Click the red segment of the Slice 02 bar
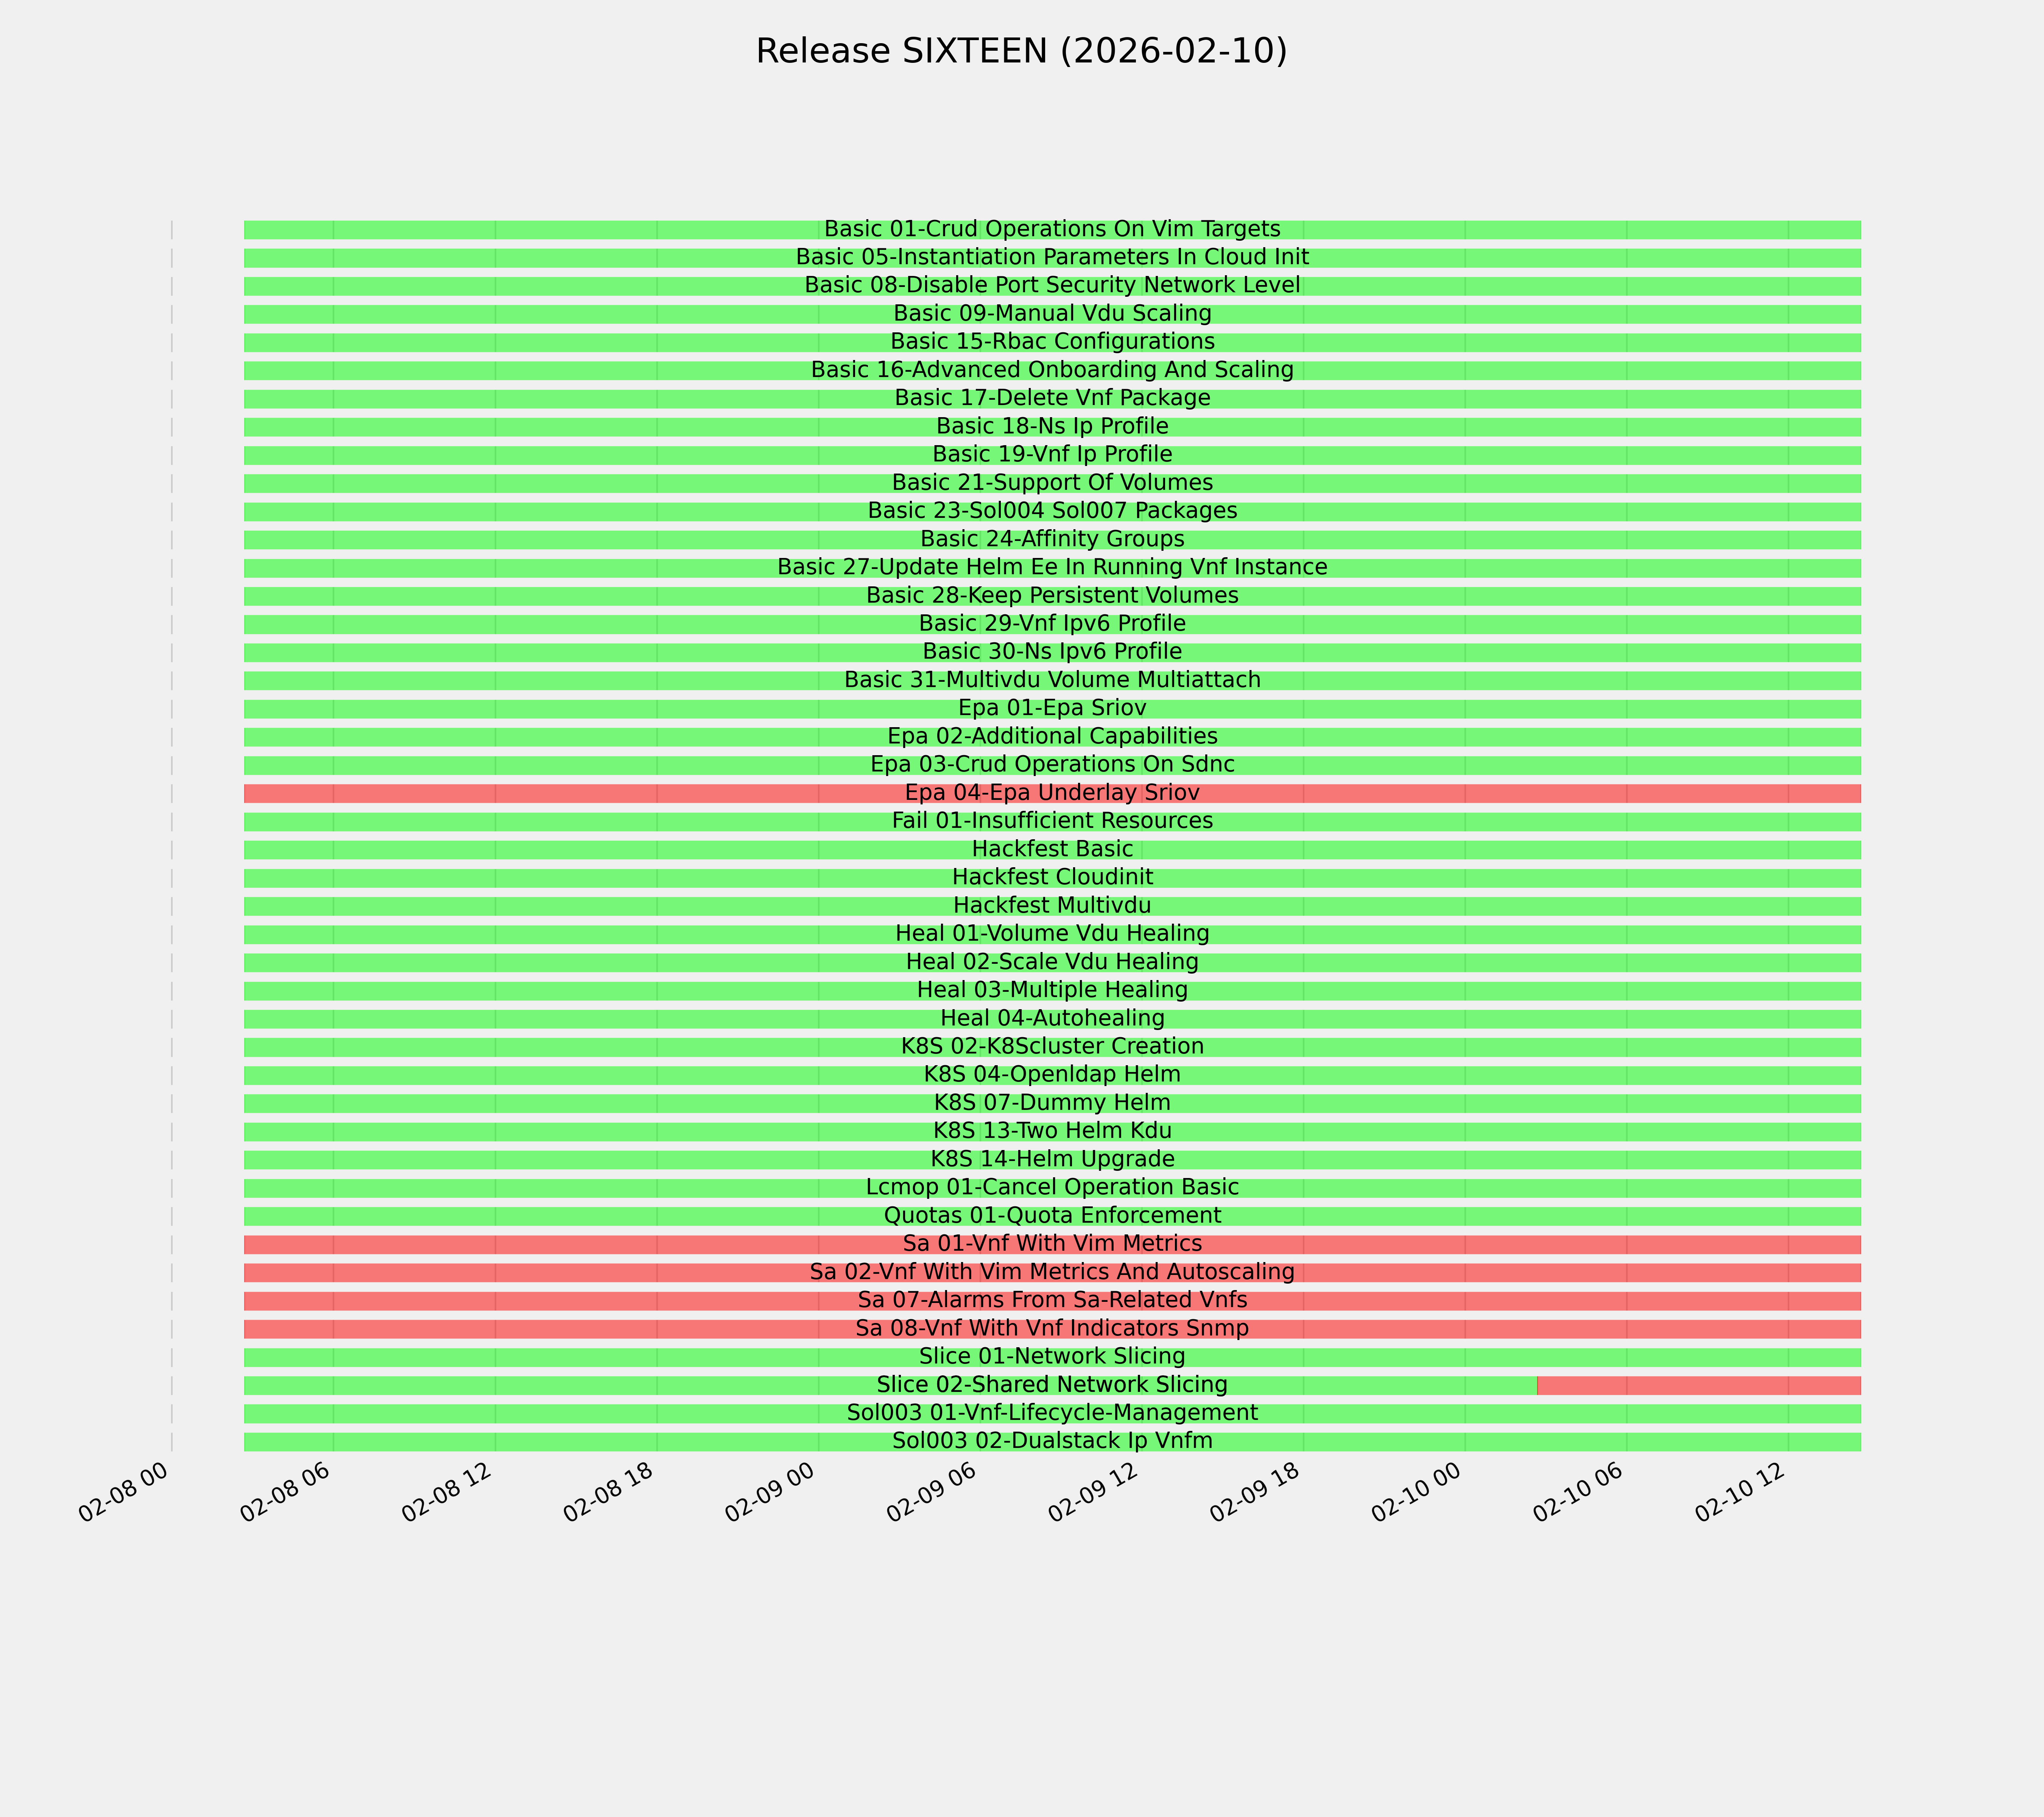The image size is (2044, 1817). (x=1698, y=1386)
